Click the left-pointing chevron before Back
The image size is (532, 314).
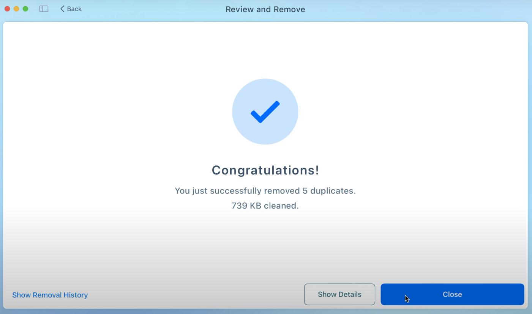pyautogui.click(x=62, y=8)
